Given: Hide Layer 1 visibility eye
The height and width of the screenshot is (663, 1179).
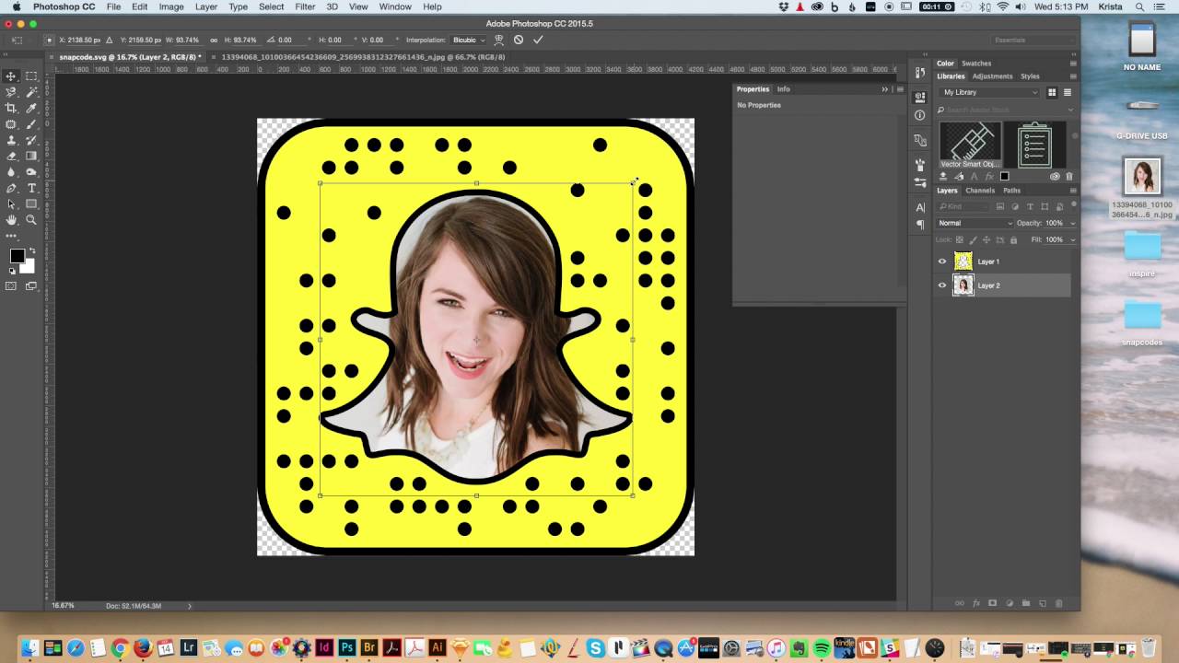Looking at the screenshot, I should pos(942,262).
